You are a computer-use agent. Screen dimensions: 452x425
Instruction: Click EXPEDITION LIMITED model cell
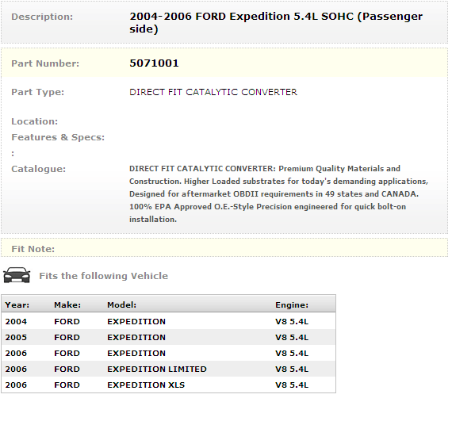(157, 369)
